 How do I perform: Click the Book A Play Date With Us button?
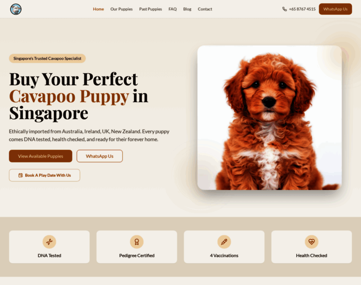pos(45,175)
